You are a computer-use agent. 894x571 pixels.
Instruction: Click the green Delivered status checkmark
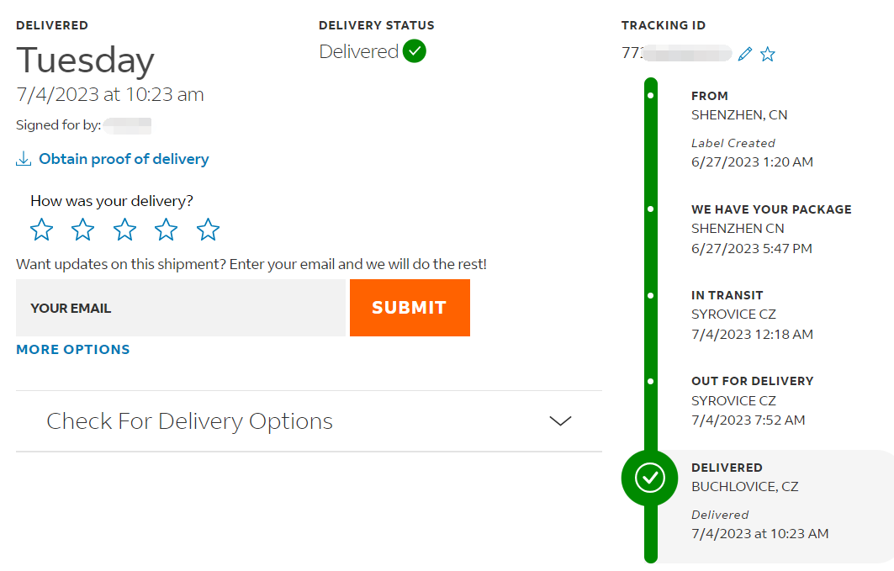click(x=415, y=51)
